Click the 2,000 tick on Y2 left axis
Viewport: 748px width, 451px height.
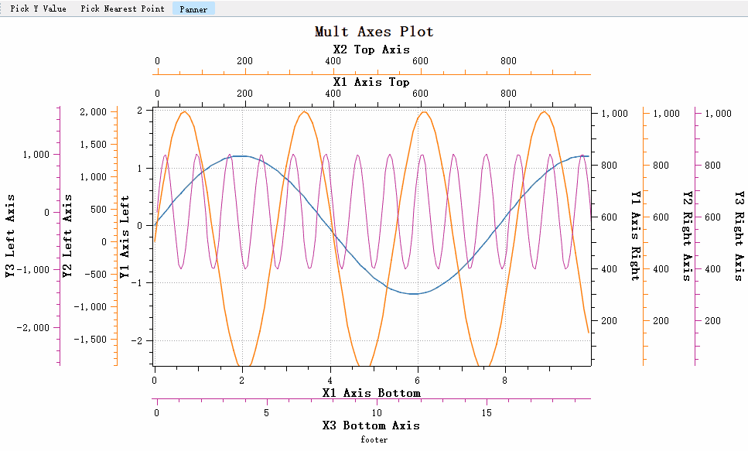94,111
